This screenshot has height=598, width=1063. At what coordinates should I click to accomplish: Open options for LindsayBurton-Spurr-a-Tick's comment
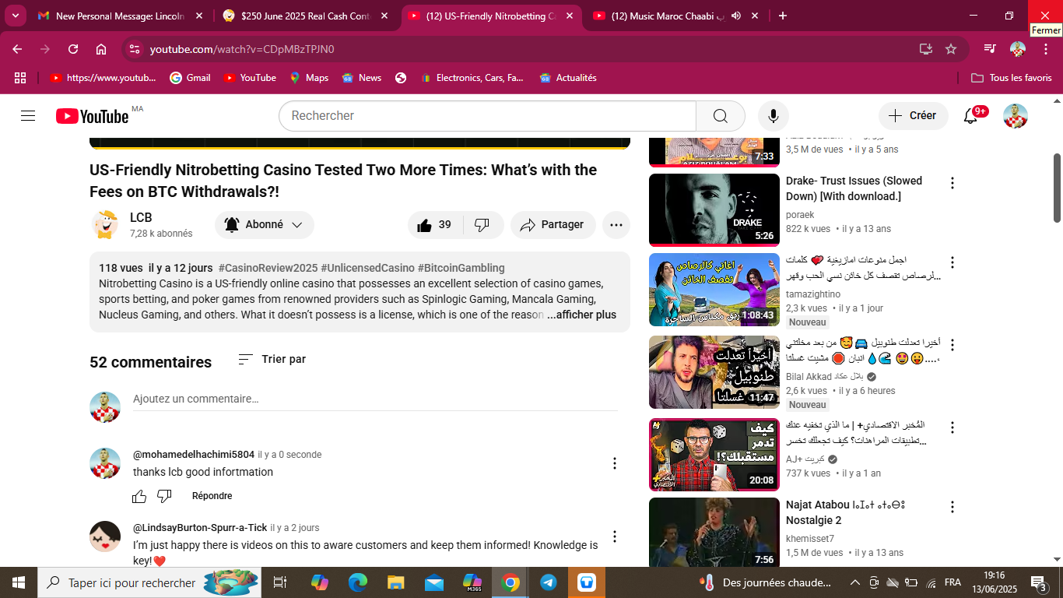point(615,536)
